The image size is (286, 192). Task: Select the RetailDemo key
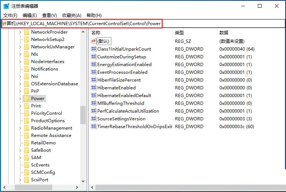point(43,143)
